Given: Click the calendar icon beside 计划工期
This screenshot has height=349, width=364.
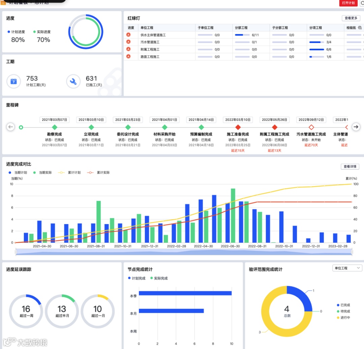Looking at the screenshot, I should [14, 81].
